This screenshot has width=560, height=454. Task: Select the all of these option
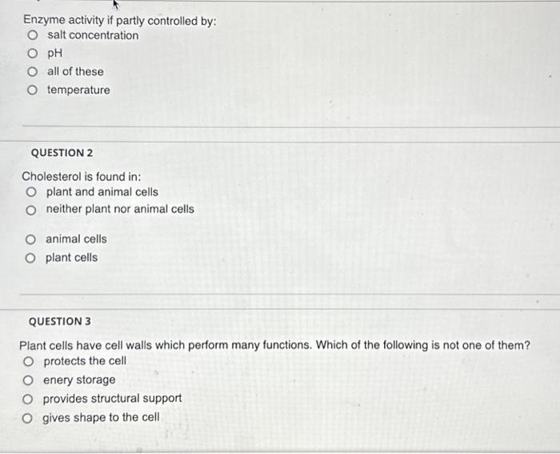[x=33, y=72]
